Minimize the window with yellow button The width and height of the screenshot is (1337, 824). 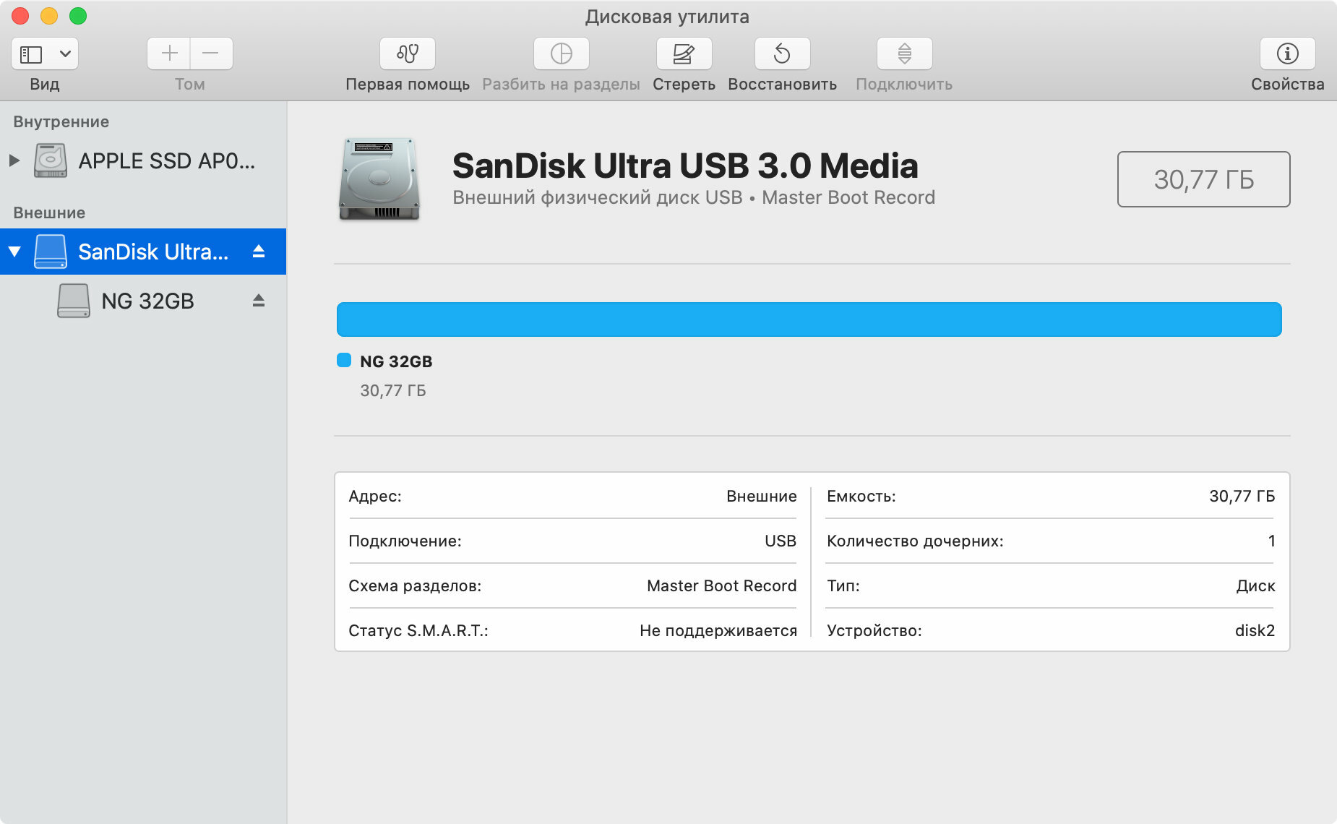[x=49, y=16]
